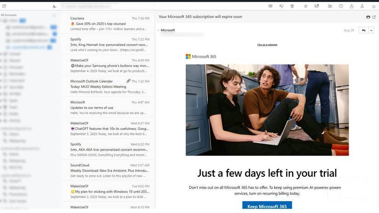
Task: Mark message as junk with thumbs-down icon
Action: tap(281, 6)
